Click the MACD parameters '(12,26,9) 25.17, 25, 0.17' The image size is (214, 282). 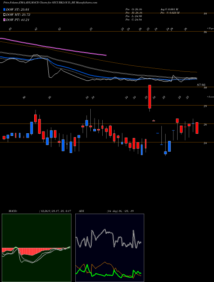pos(55,211)
